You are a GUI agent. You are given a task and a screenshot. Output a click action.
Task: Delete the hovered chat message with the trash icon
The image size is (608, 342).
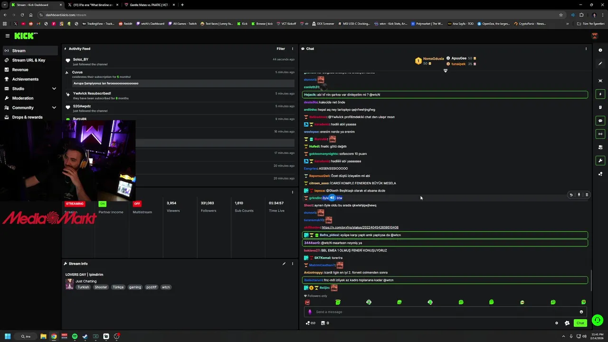(x=587, y=195)
